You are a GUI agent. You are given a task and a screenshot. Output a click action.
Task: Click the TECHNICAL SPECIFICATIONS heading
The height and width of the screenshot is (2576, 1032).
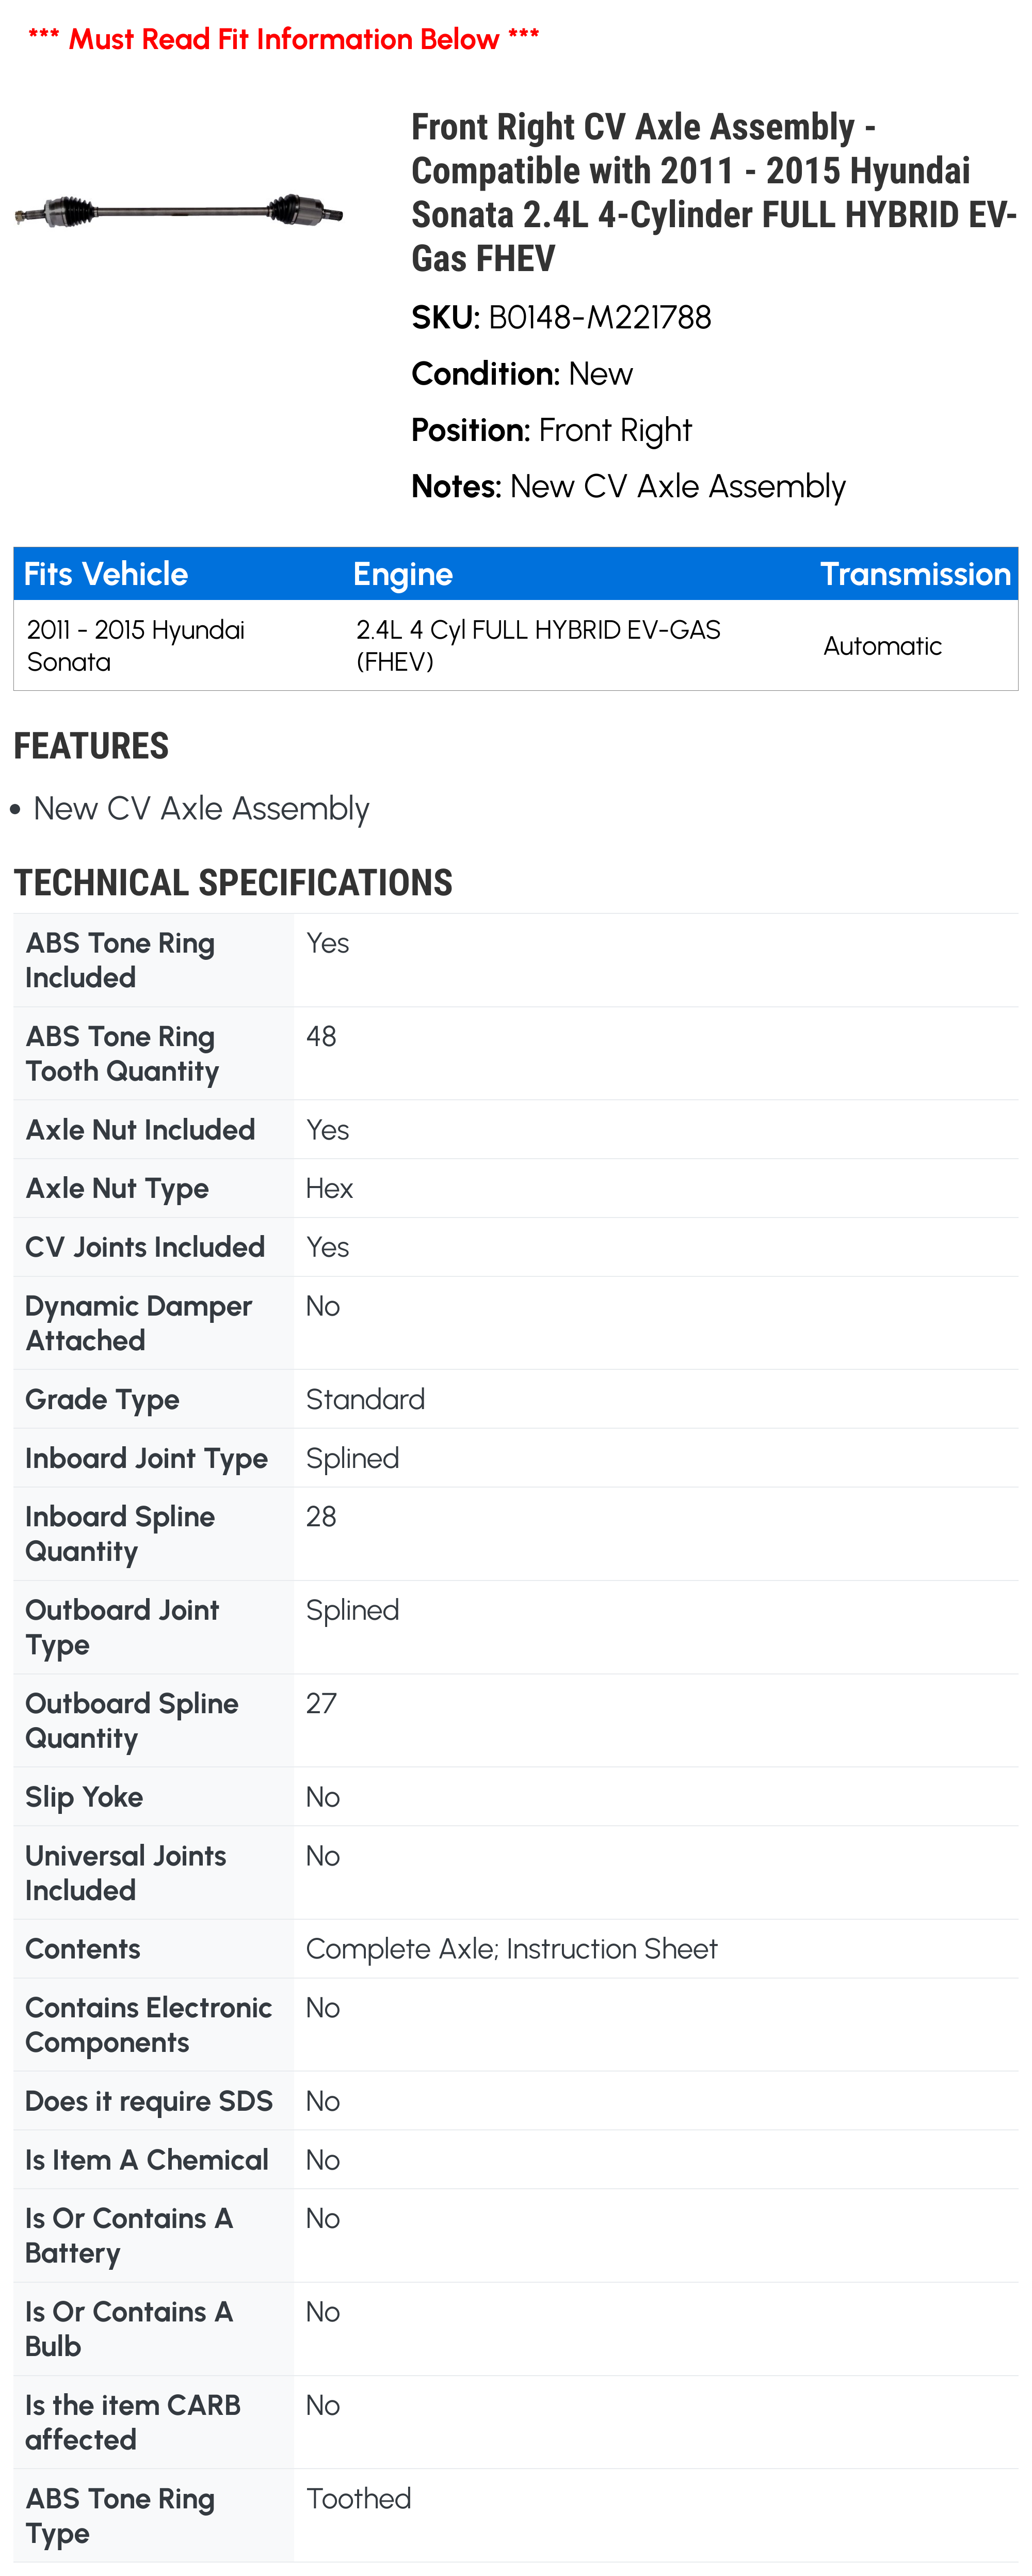[x=233, y=883]
